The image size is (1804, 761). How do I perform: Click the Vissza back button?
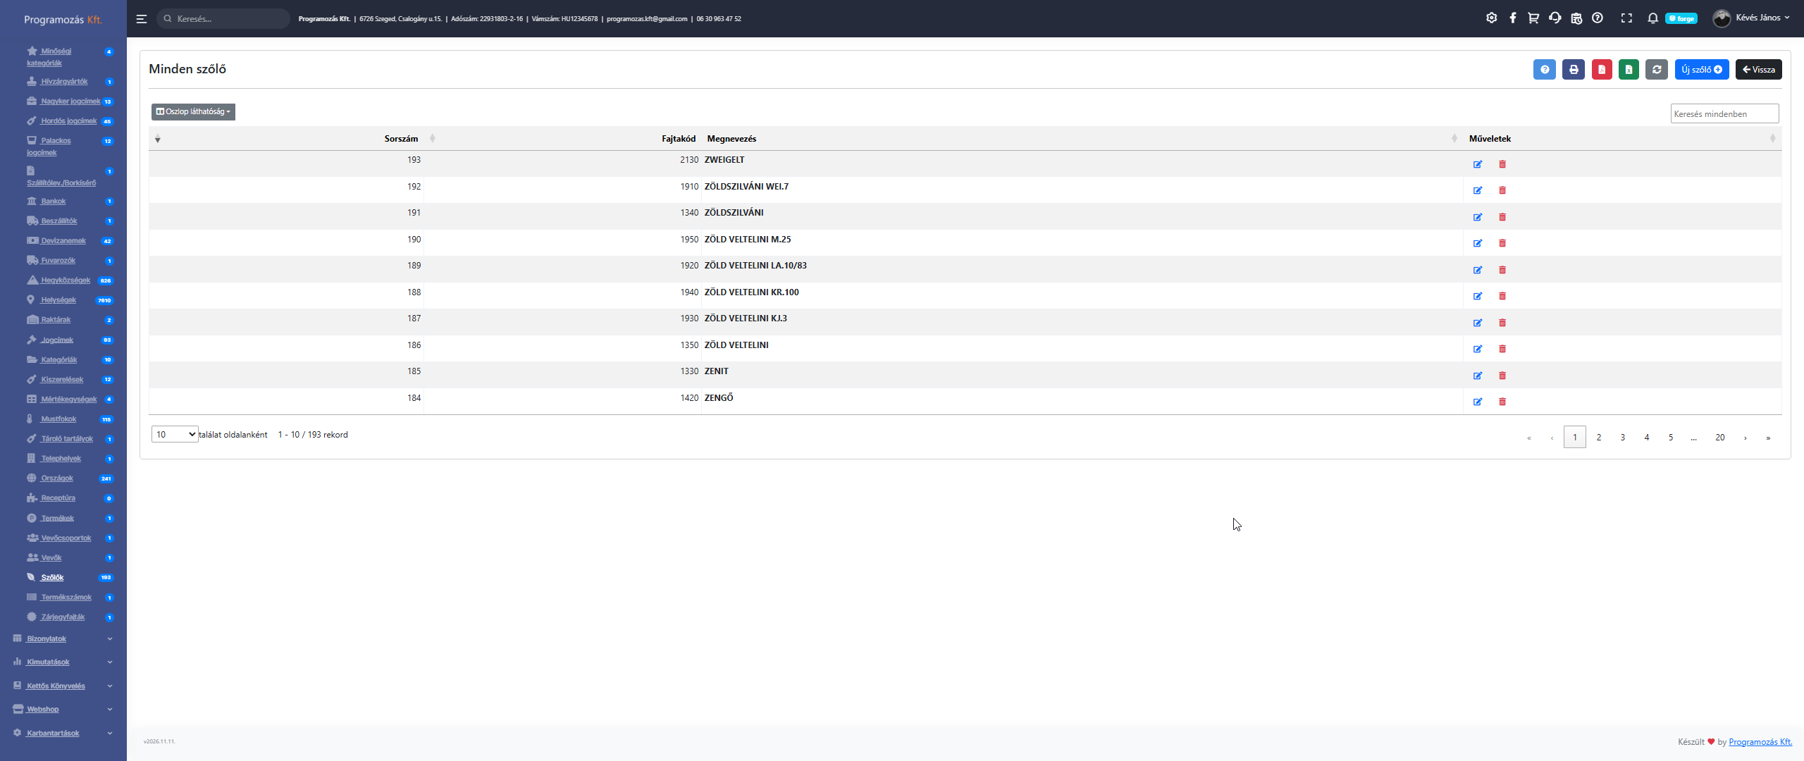pyautogui.click(x=1758, y=70)
